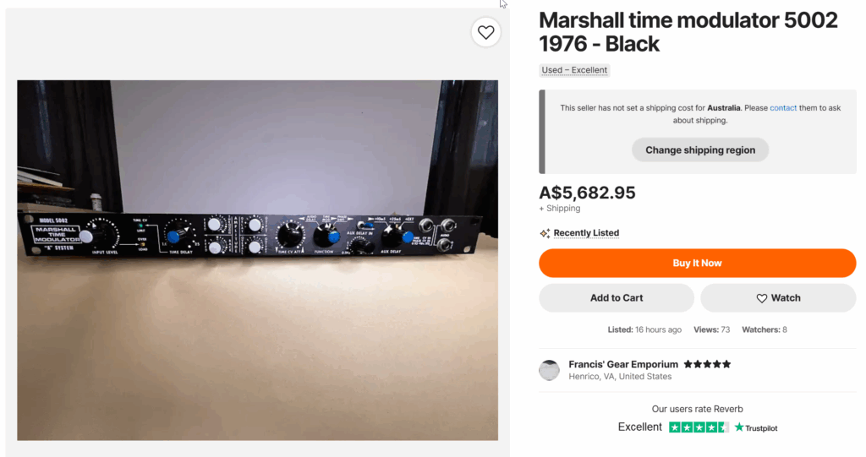The height and width of the screenshot is (457, 866).
Task: Click the heart favorite icon on photo
Action: (x=485, y=33)
